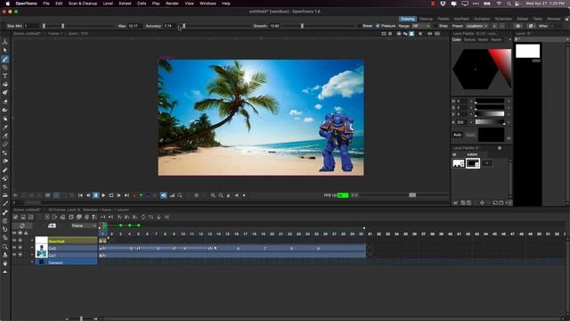Click the zoom in icon below viewer
The width and height of the screenshot is (570, 321).
pyautogui.click(x=213, y=195)
